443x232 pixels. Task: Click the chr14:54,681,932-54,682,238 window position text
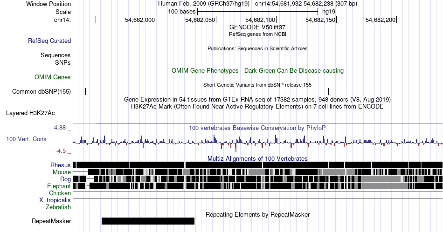coord(306,4)
